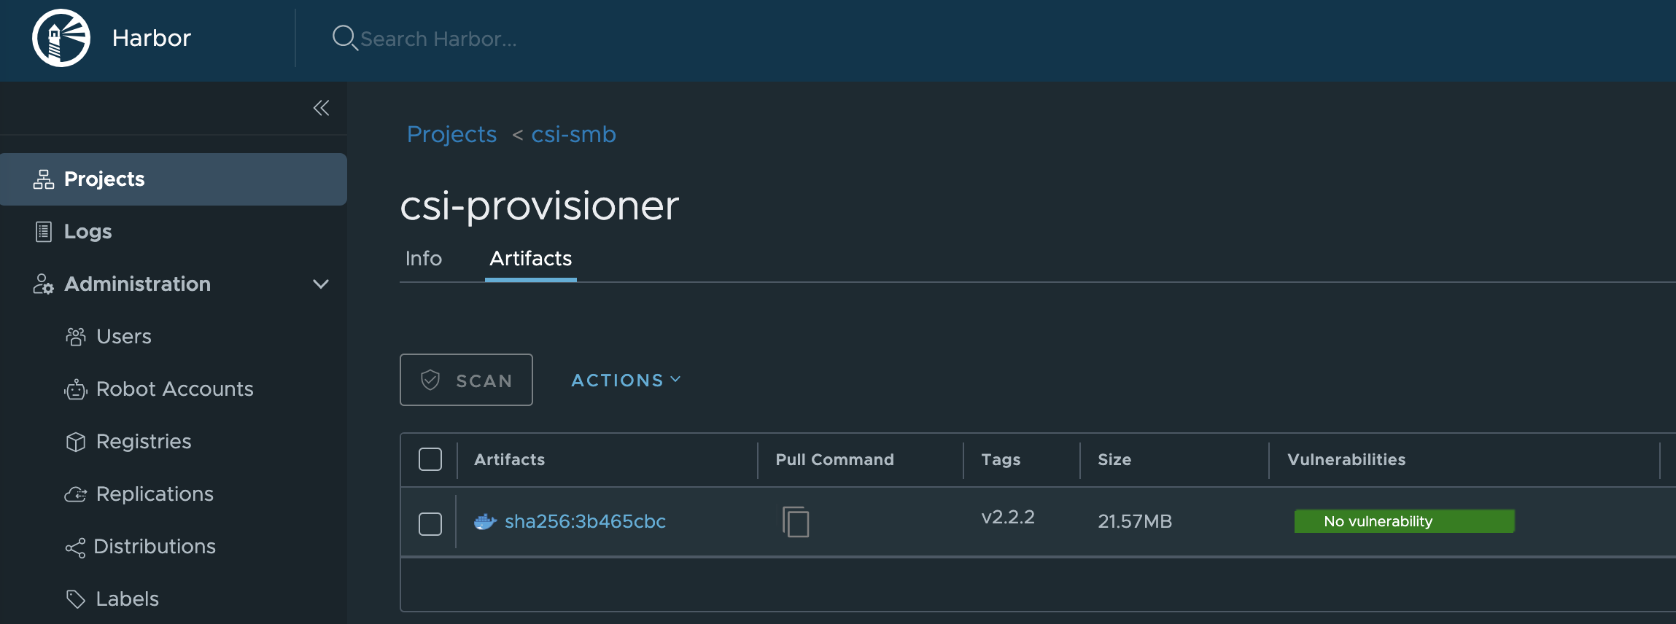Click the Administration gear-user icon
Viewport: 1676px width, 624px height.
click(44, 284)
